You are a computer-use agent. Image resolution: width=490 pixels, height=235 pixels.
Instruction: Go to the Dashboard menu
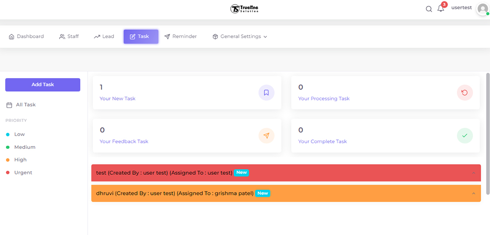pyautogui.click(x=26, y=37)
